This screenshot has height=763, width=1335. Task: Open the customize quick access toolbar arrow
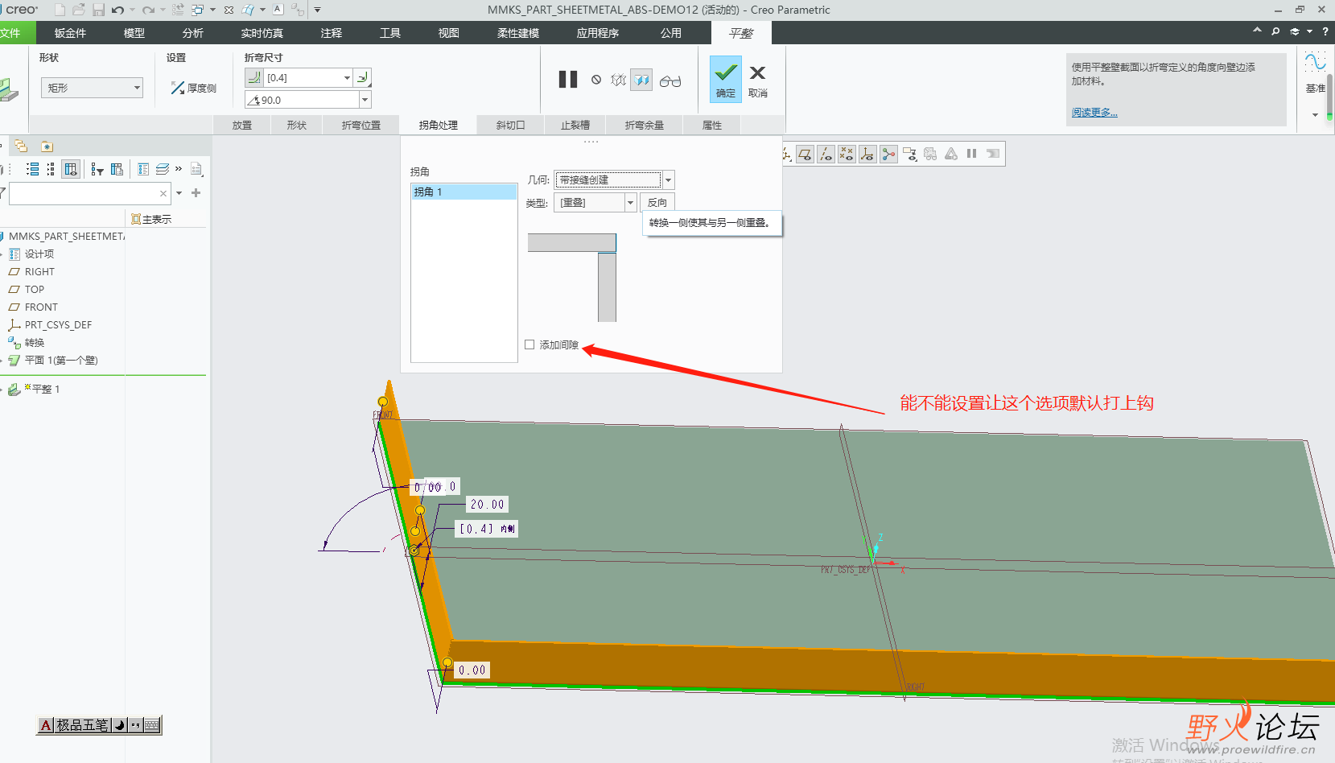317,10
